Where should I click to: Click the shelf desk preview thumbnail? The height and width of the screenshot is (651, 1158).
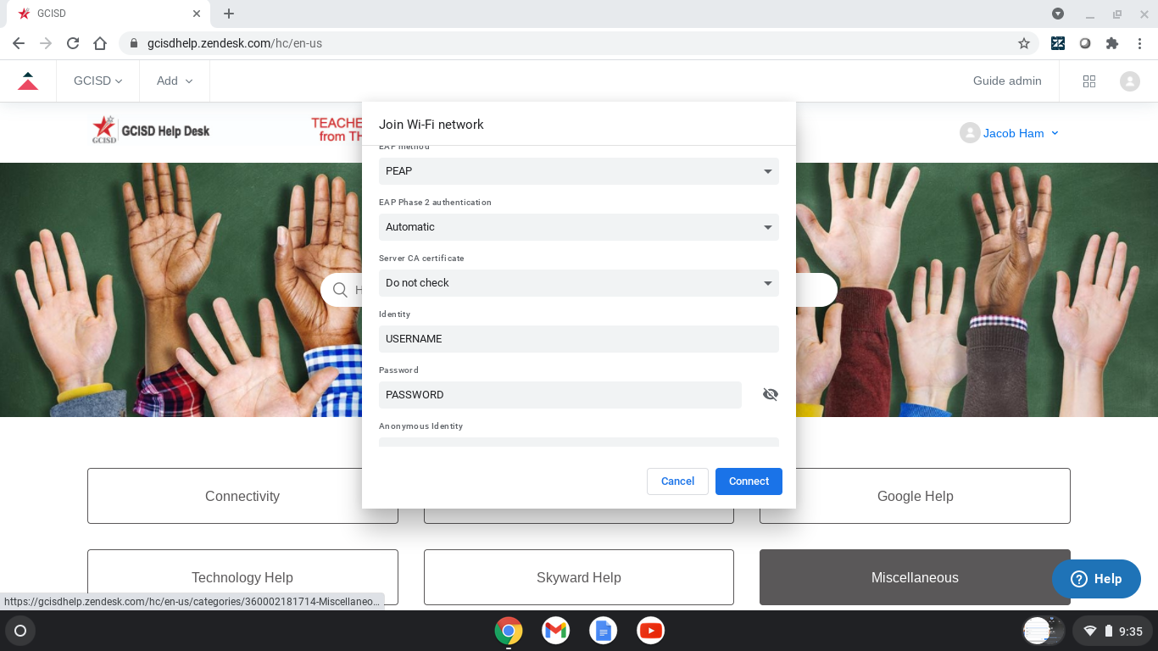coord(1044,631)
